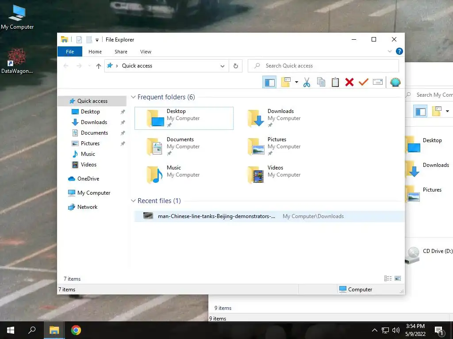This screenshot has height=339, width=453.
Task: Click the Properties icon in title bar
Action: (79, 39)
